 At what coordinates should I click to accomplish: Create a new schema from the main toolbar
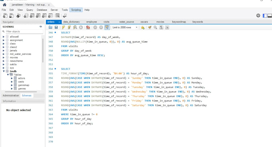pos(26,16)
